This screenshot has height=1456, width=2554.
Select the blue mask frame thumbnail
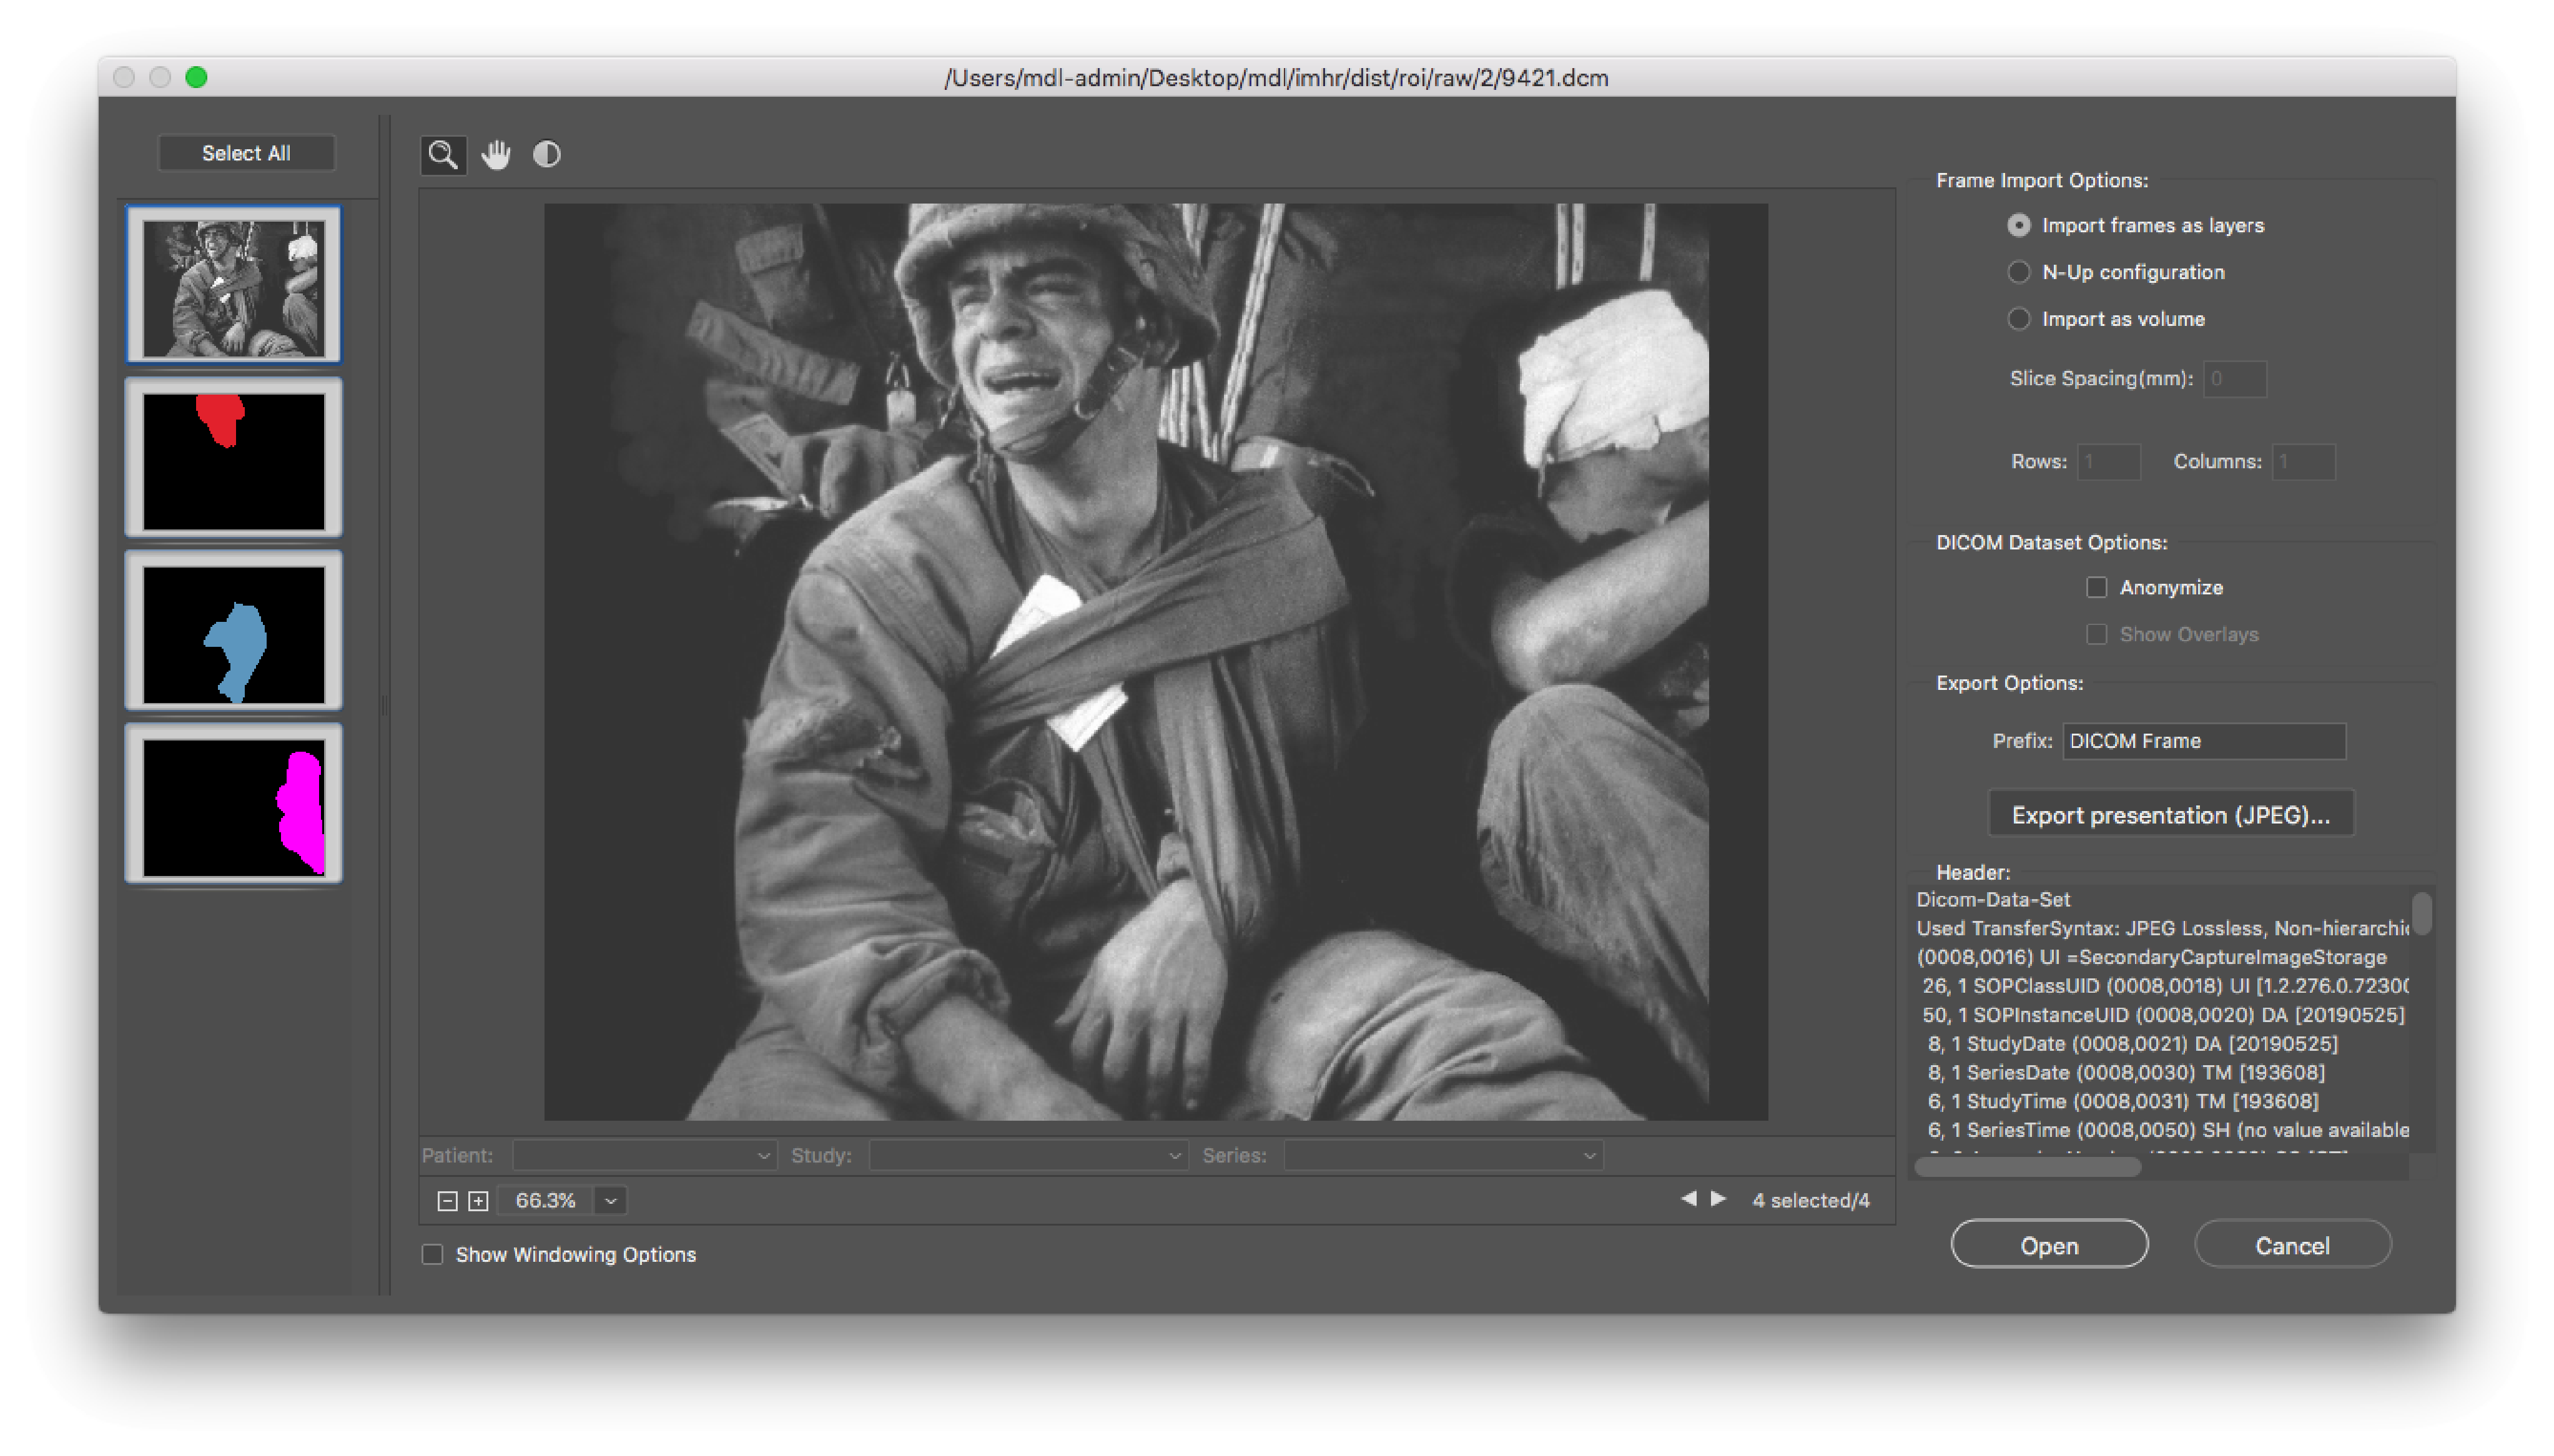(x=233, y=632)
